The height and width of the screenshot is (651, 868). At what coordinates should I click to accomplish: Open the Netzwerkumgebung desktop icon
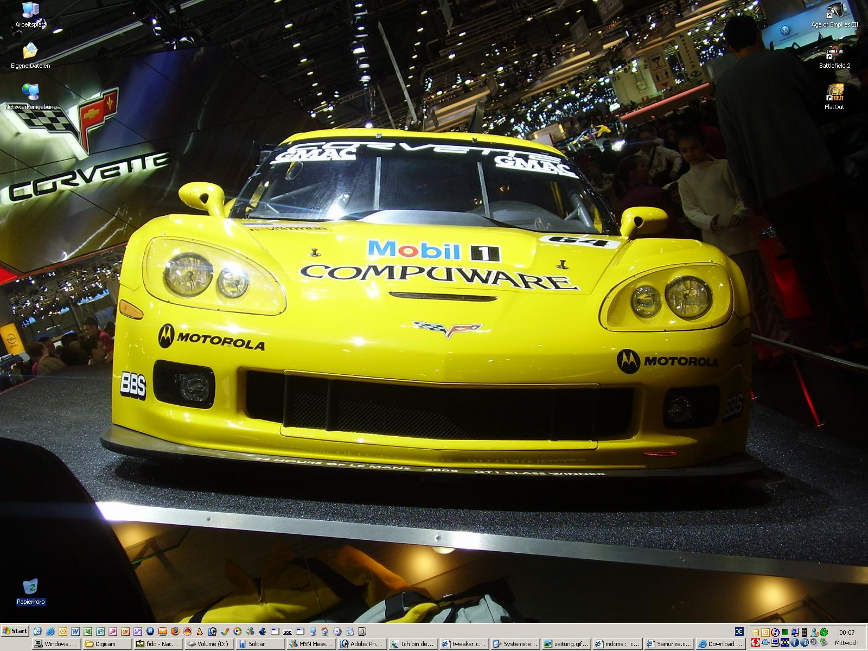(x=30, y=93)
